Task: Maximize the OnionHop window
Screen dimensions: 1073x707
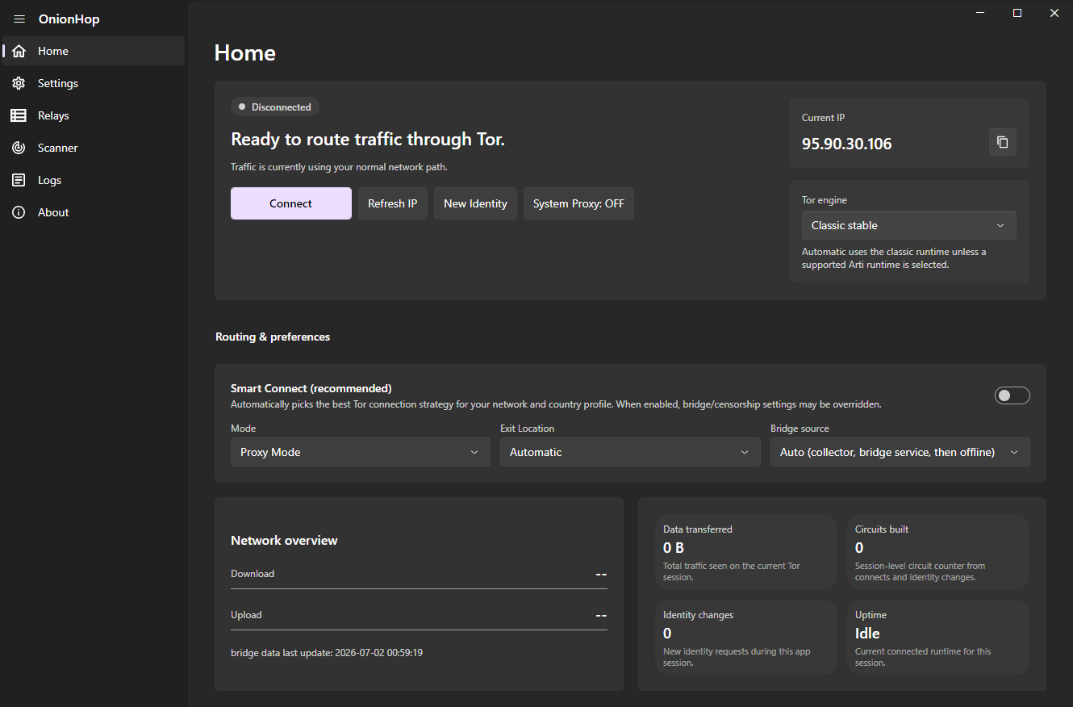Action: [x=1017, y=13]
